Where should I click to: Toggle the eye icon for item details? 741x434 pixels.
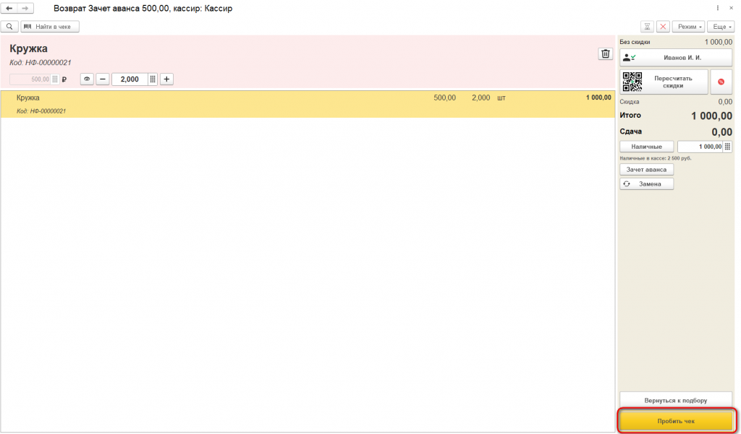pyautogui.click(x=87, y=79)
